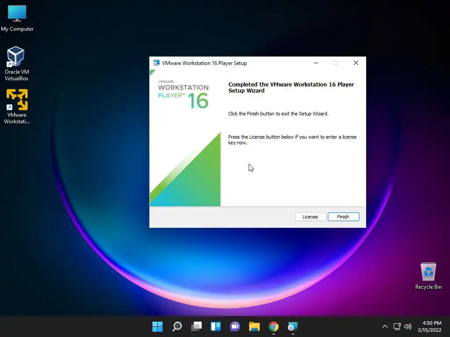This screenshot has width=450, height=337.
Task: Select the Recycle Bin desktop icon
Action: point(428,276)
